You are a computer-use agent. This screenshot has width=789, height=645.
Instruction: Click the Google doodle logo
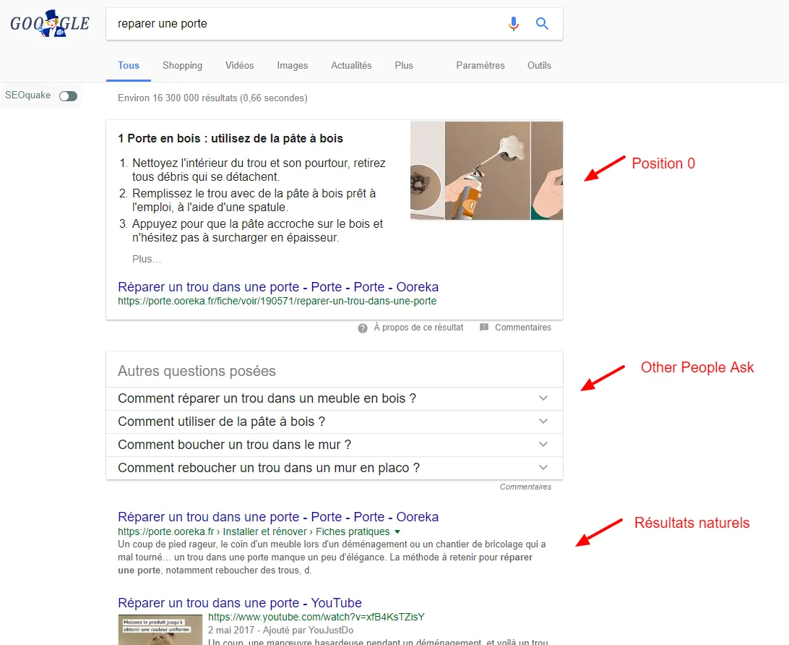(x=49, y=22)
